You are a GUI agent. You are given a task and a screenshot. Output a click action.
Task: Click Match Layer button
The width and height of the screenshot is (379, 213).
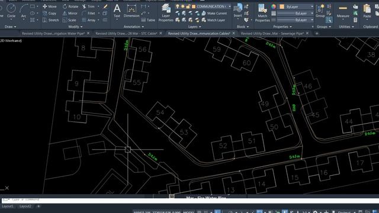pyautogui.click(x=213, y=20)
